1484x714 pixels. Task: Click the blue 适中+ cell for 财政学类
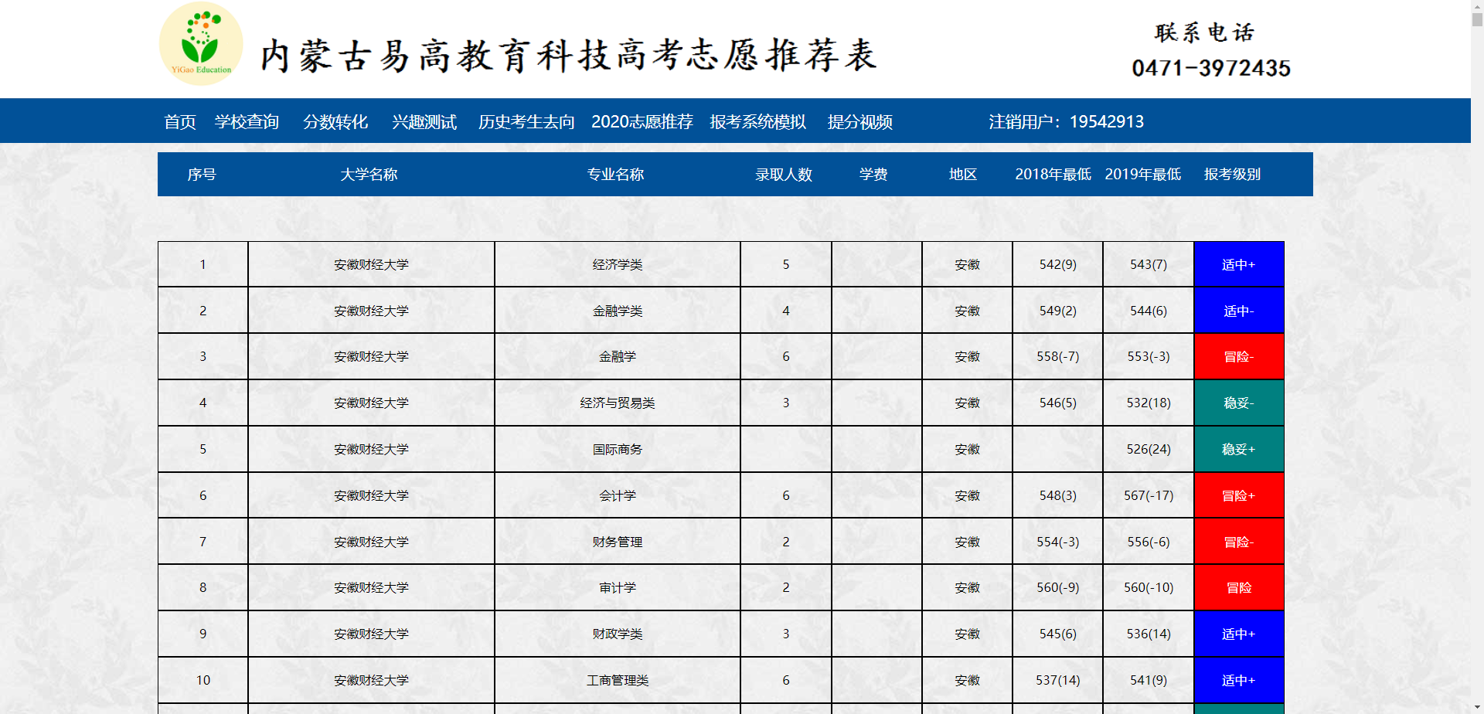(1239, 634)
